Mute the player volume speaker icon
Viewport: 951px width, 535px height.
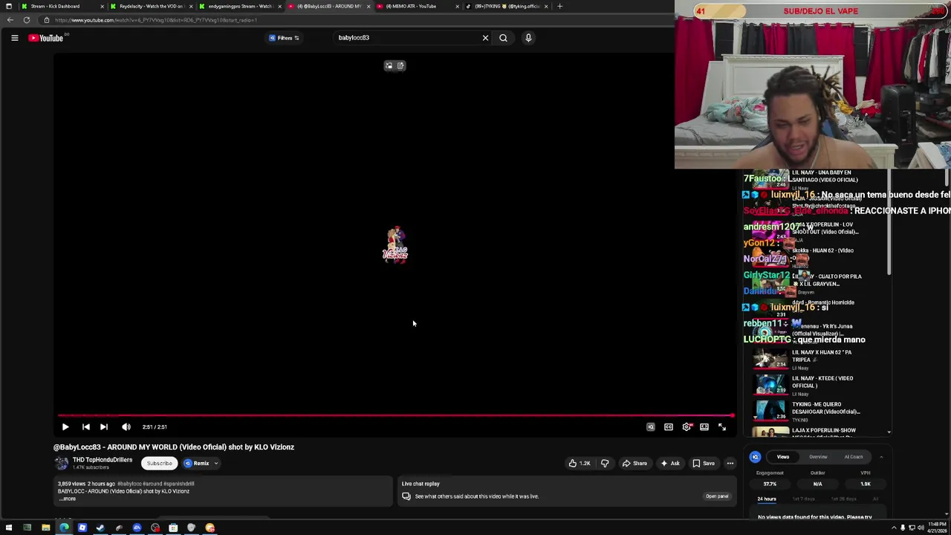(x=126, y=427)
